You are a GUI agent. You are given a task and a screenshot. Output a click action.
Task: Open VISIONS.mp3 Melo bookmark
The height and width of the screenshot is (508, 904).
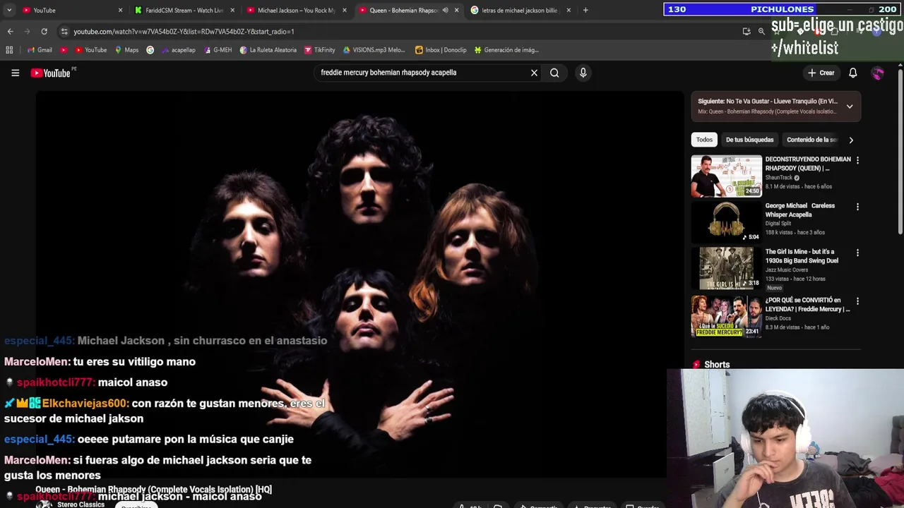(x=374, y=50)
